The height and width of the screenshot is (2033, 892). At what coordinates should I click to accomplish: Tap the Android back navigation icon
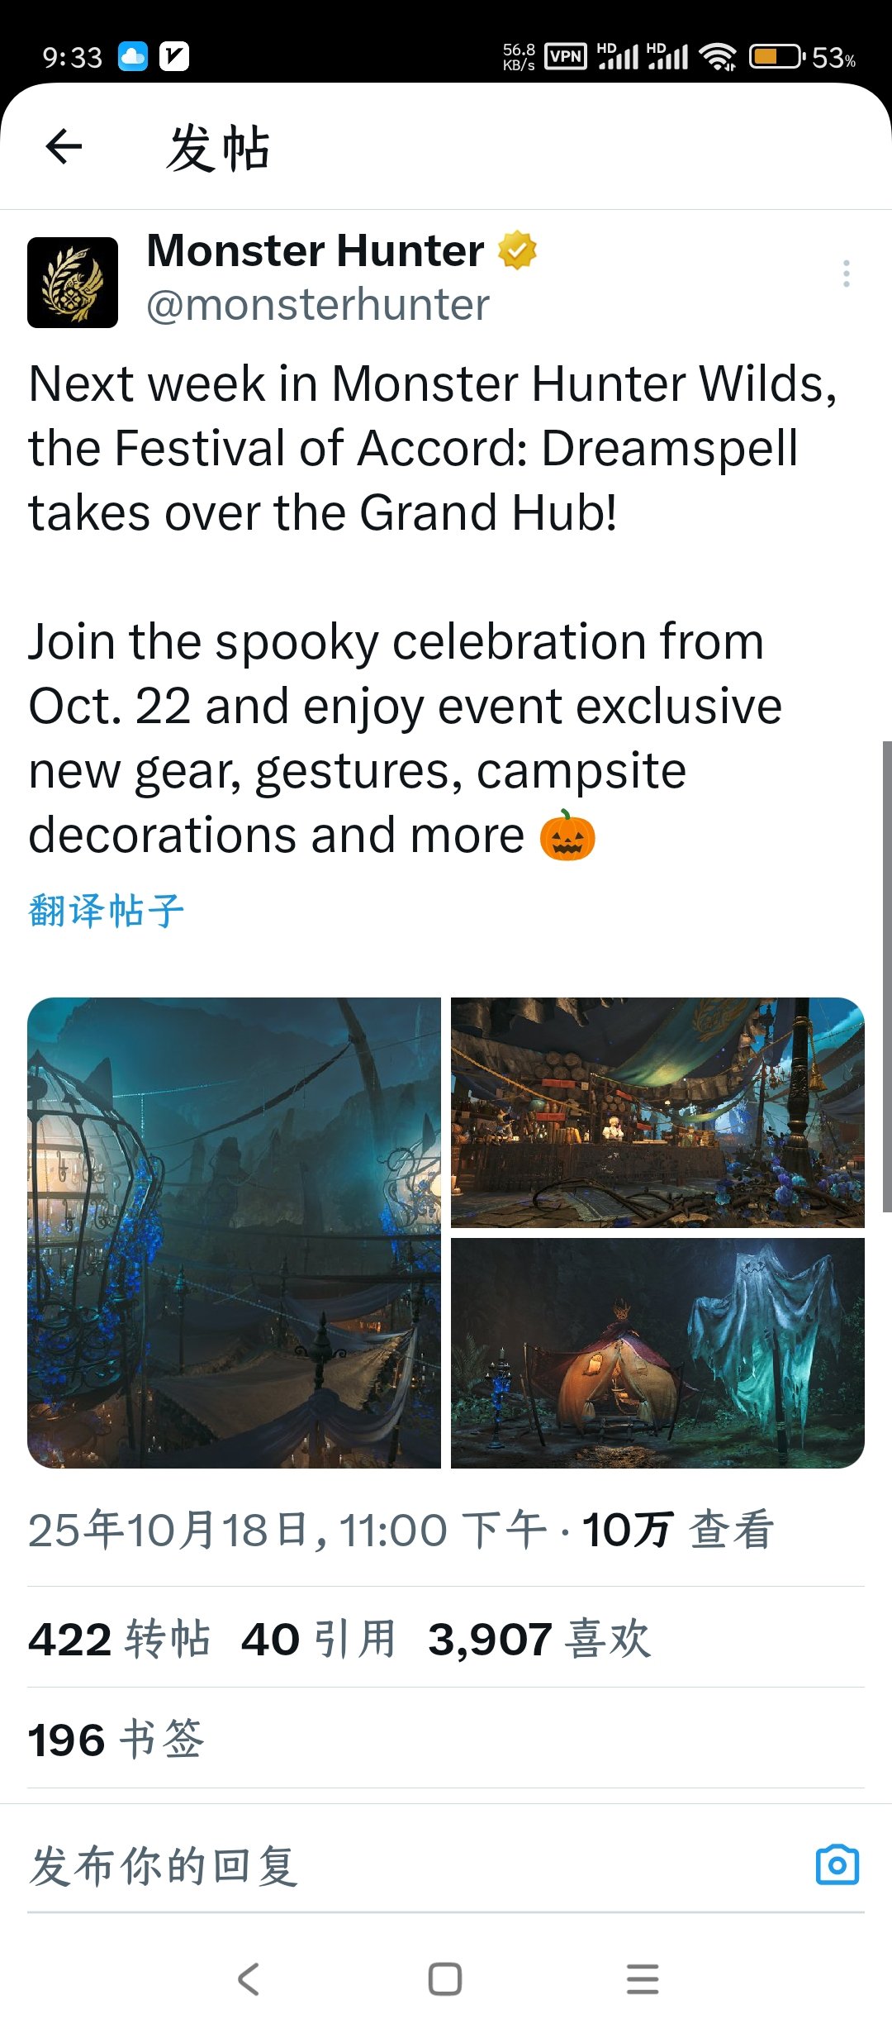(x=249, y=1979)
